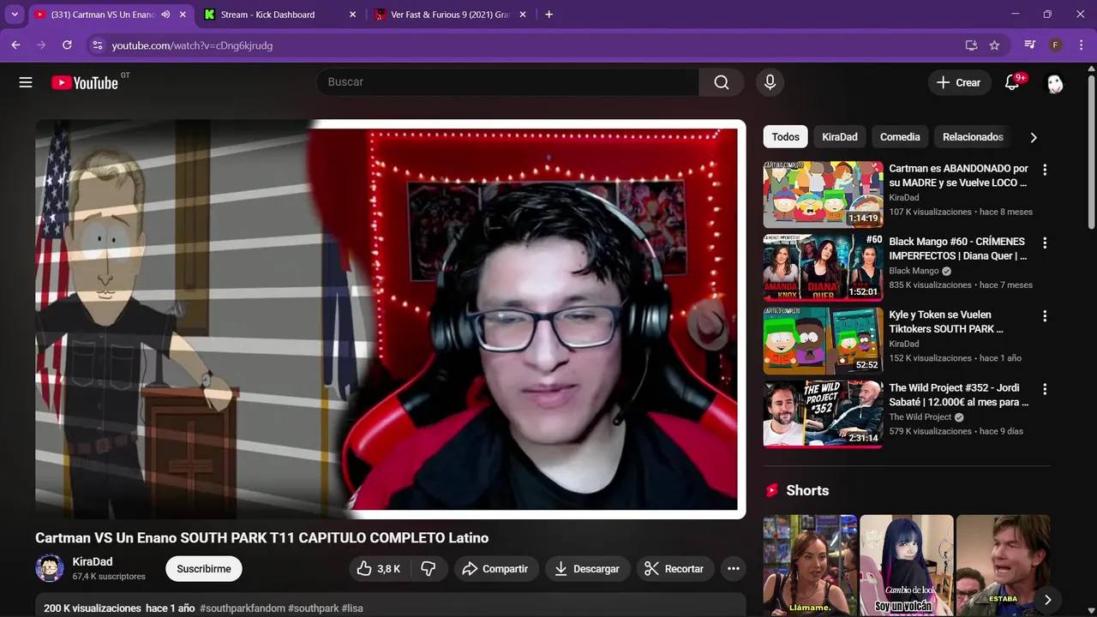Close the Fast & Furious 9 tab

(x=524, y=15)
